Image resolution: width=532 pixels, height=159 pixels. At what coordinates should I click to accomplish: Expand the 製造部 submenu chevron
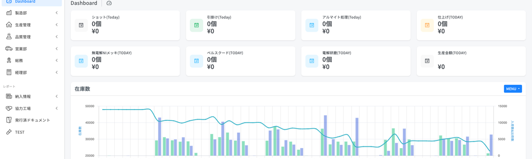pyautogui.click(x=57, y=13)
